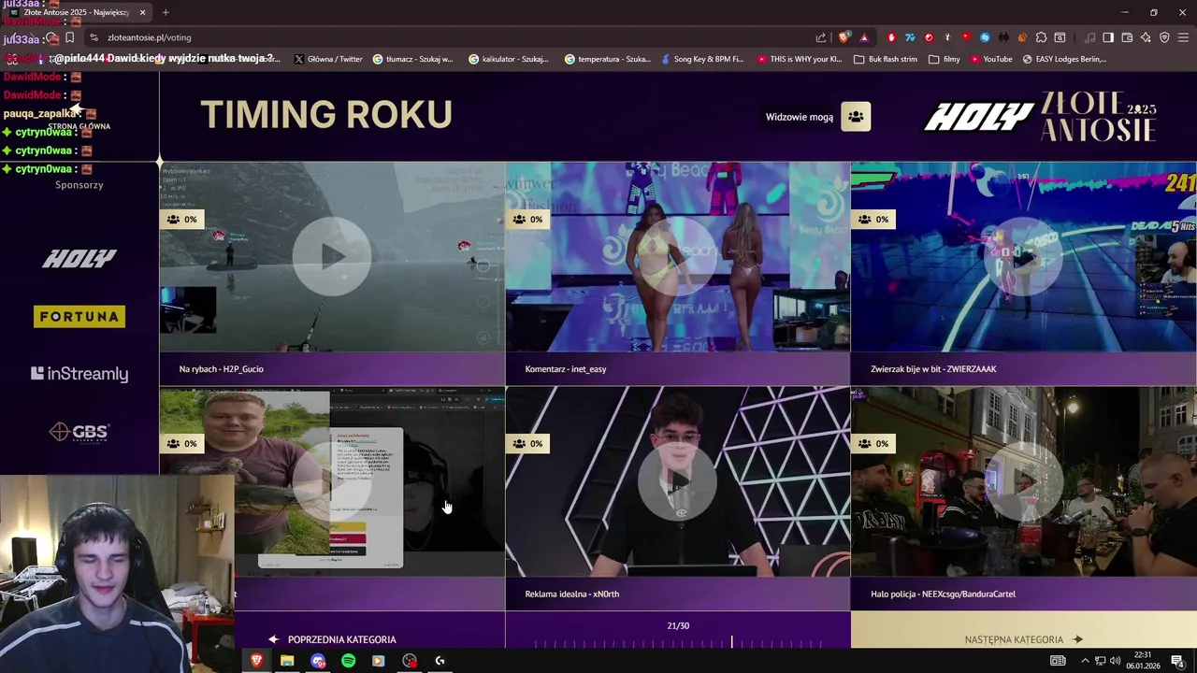
Task: Vote badge 0% on Halo policja card
Action: coord(874,443)
